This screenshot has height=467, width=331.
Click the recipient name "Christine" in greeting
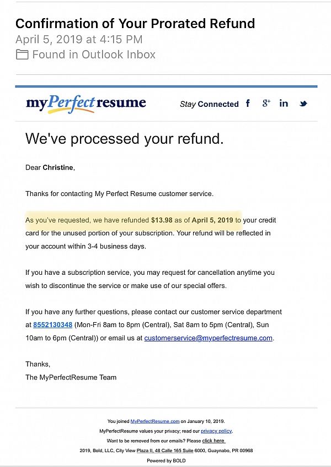click(x=58, y=167)
